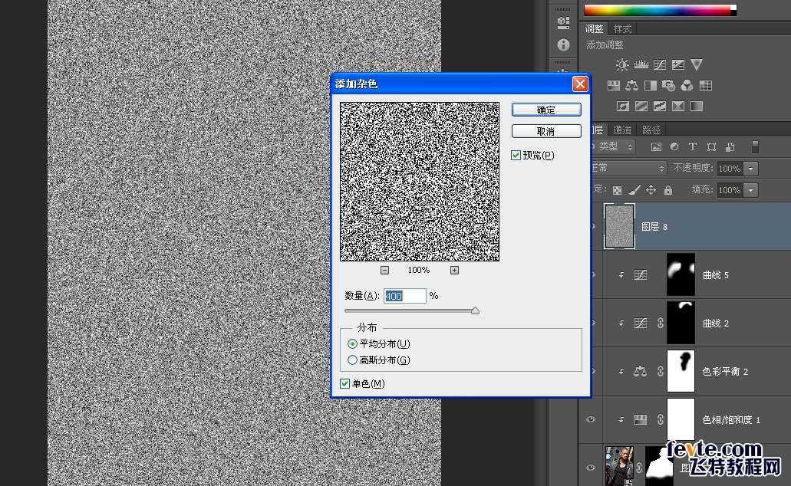Add a Levels adjustment

[x=641, y=64]
